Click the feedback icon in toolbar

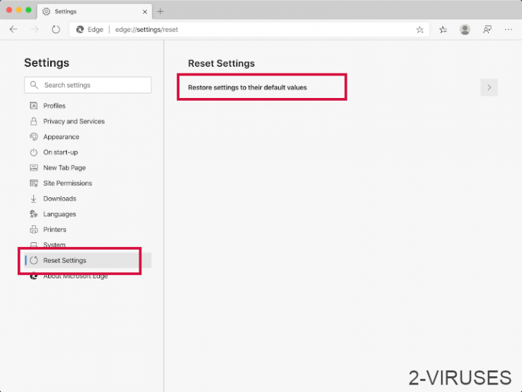[x=487, y=29]
